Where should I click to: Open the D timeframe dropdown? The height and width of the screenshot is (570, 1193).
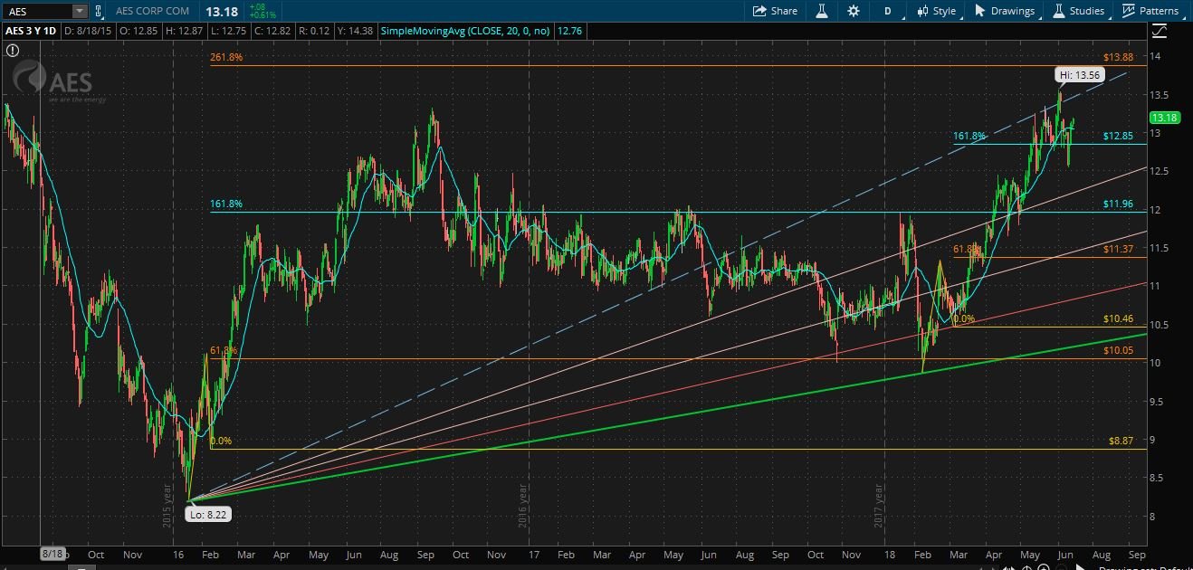pos(888,11)
